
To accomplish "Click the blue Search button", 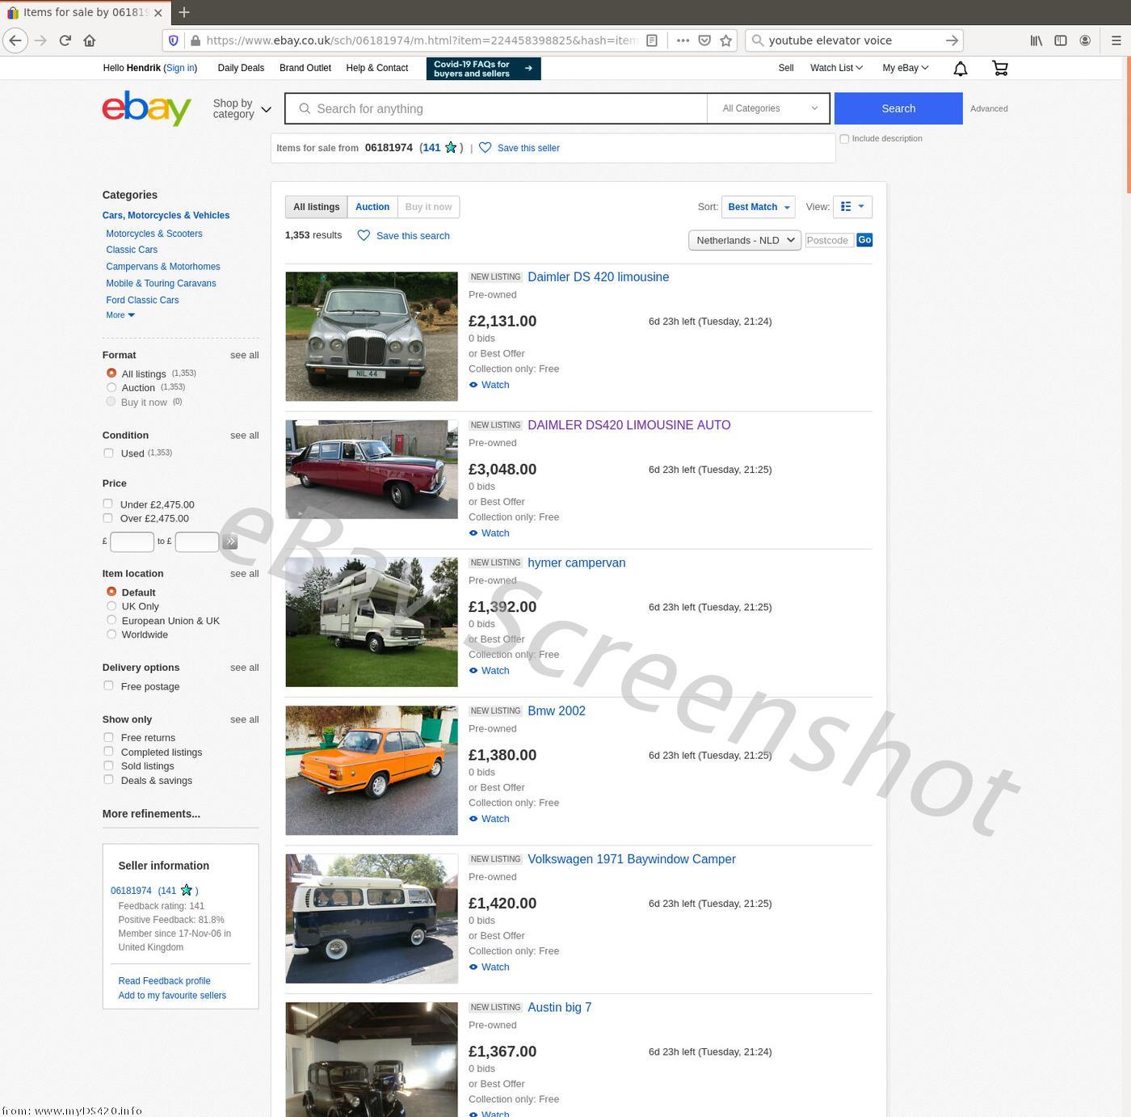I will pyautogui.click(x=898, y=108).
